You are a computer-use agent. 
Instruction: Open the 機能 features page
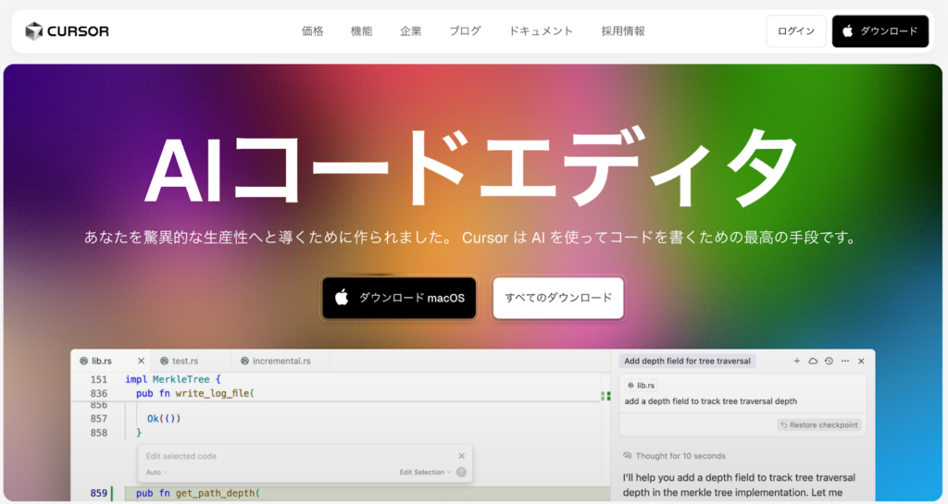click(x=362, y=31)
